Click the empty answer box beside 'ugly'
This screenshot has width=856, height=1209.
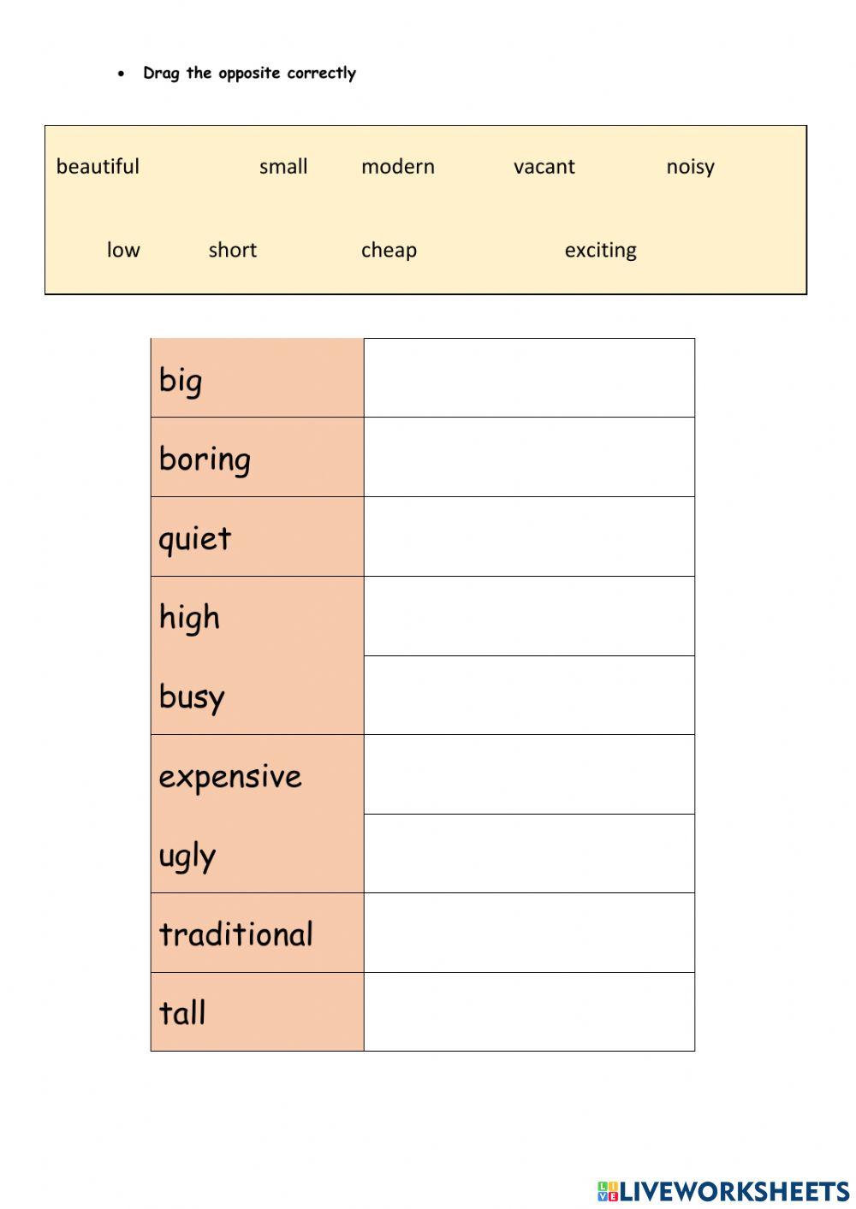click(x=529, y=853)
